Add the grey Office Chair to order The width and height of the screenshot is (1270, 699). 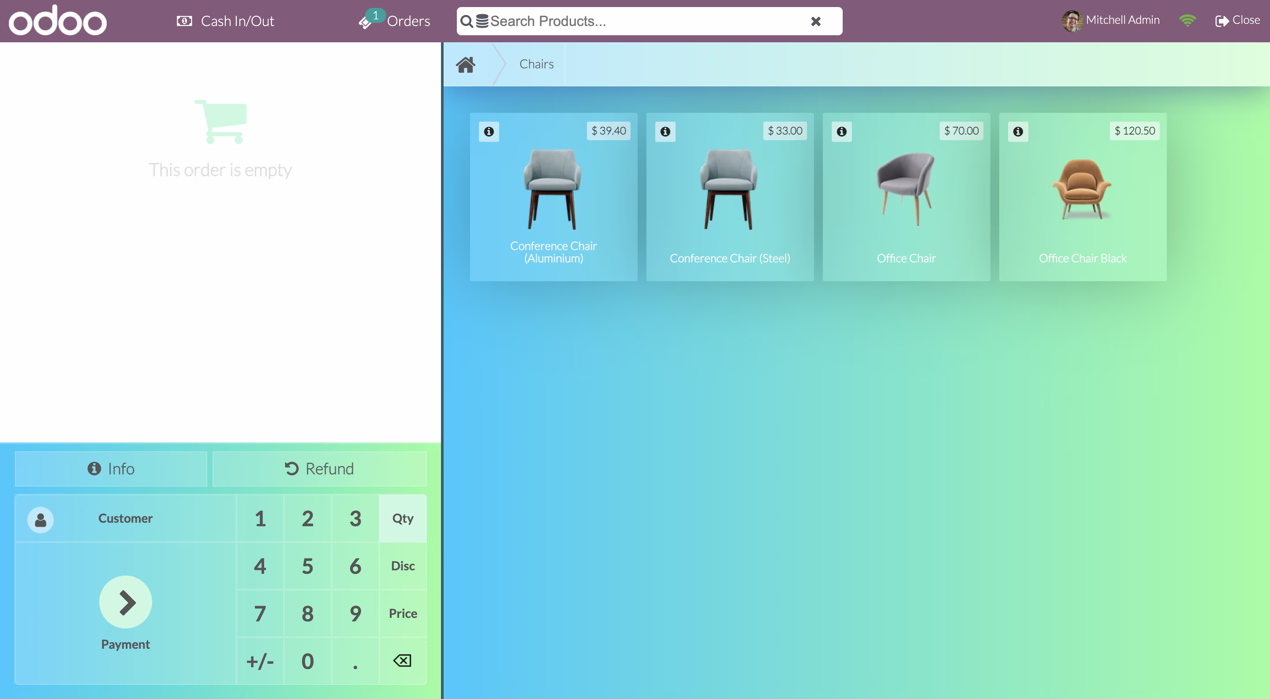tap(906, 197)
